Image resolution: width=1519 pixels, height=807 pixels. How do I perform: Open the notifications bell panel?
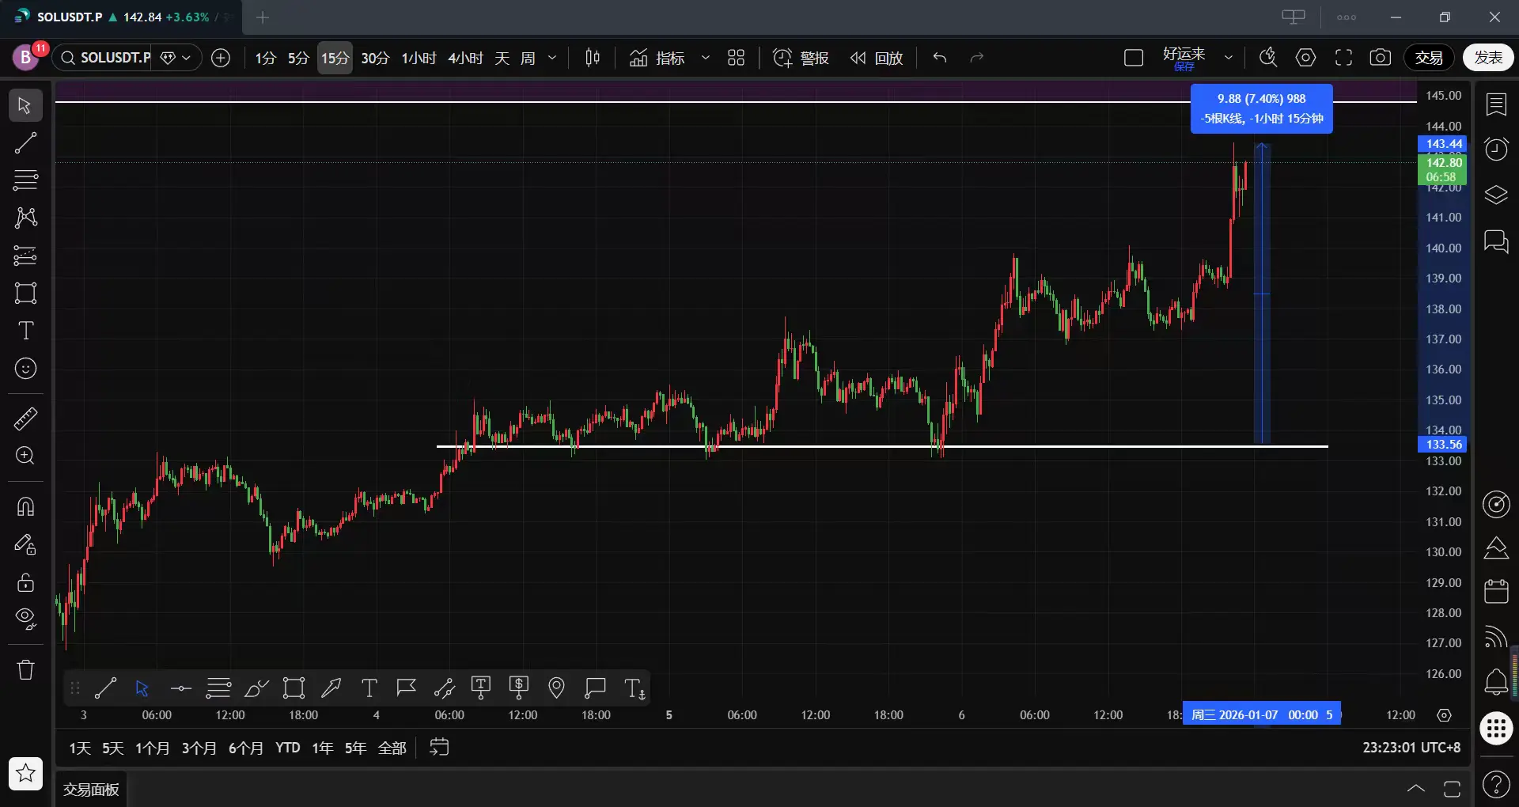tap(1496, 681)
